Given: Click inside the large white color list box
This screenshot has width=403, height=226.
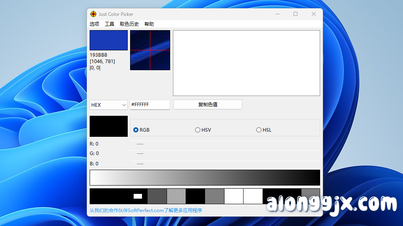Looking at the screenshot, I should (x=246, y=63).
